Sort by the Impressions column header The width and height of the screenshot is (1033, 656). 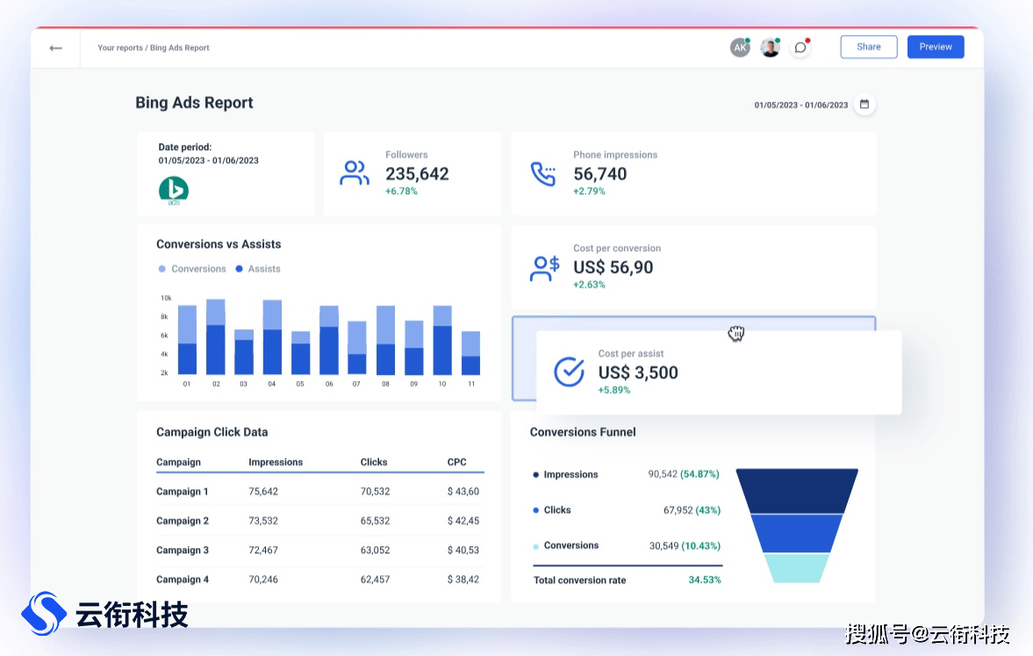coord(276,462)
